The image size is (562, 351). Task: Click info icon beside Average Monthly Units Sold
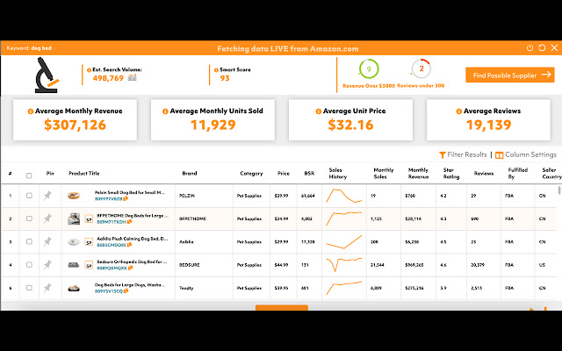coord(165,111)
